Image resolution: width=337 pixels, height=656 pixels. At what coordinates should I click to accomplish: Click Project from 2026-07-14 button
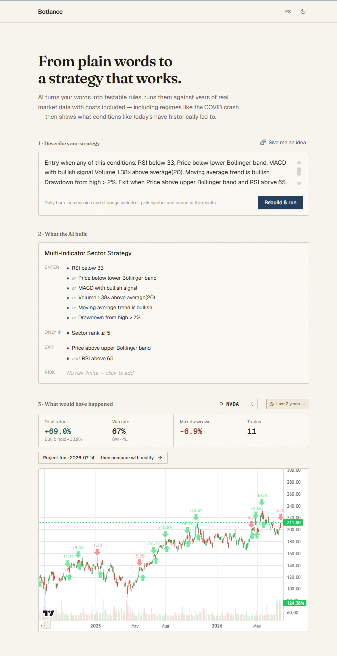pyautogui.click(x=103, y=458)
